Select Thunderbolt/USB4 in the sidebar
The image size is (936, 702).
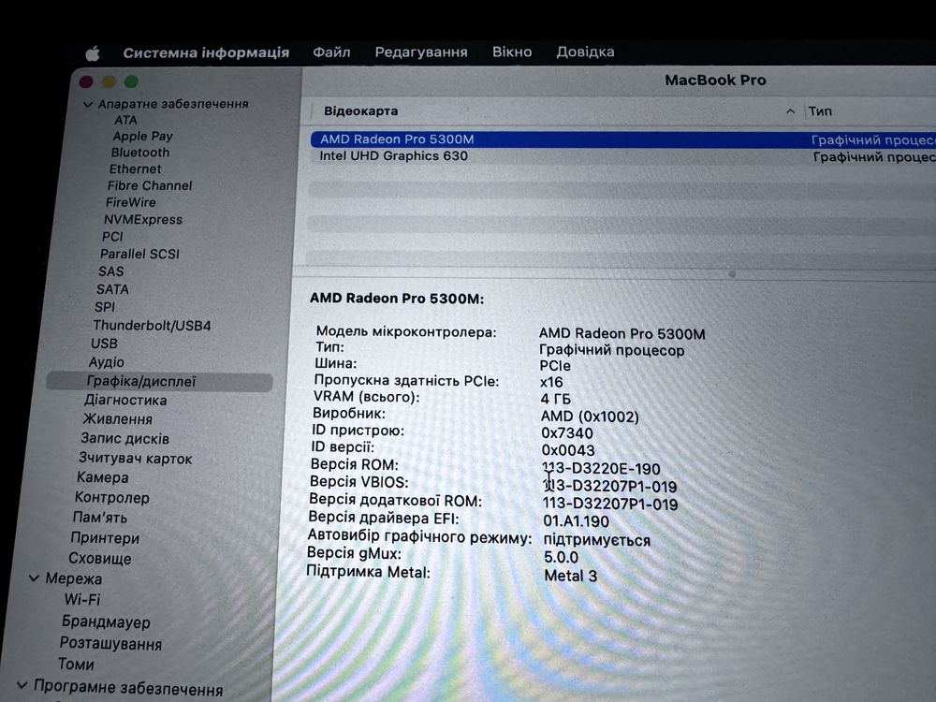click(x=152, y=326)
